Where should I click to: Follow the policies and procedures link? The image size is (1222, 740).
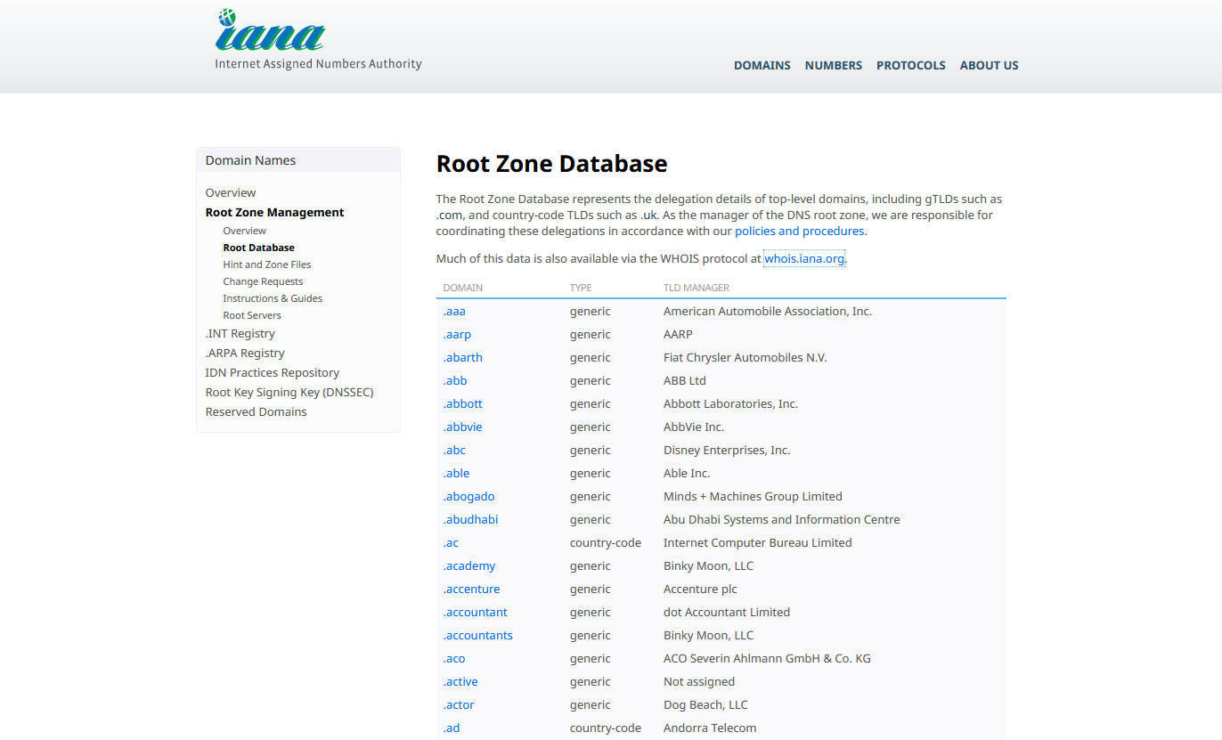(x=799, y=231)
